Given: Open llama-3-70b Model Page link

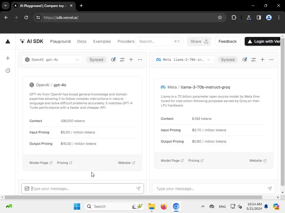Looking at the screenshot, I should pos(172,161).
